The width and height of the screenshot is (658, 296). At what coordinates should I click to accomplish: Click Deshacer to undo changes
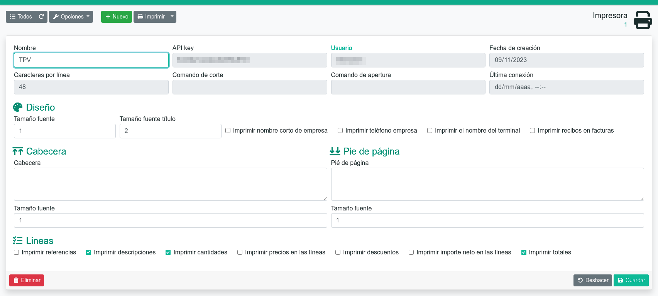[x=593, y=280]
